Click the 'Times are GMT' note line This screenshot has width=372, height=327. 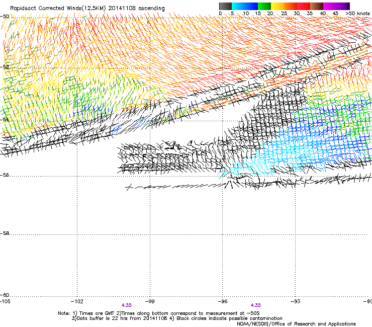pos(159,313)
